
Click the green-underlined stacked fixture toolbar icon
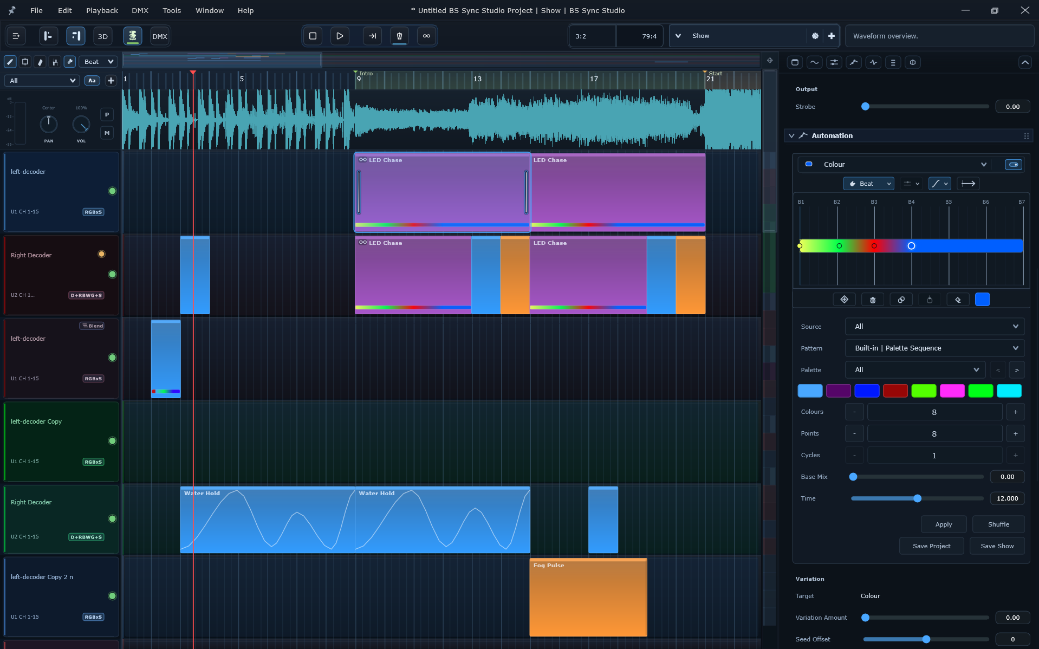point(132,36)
